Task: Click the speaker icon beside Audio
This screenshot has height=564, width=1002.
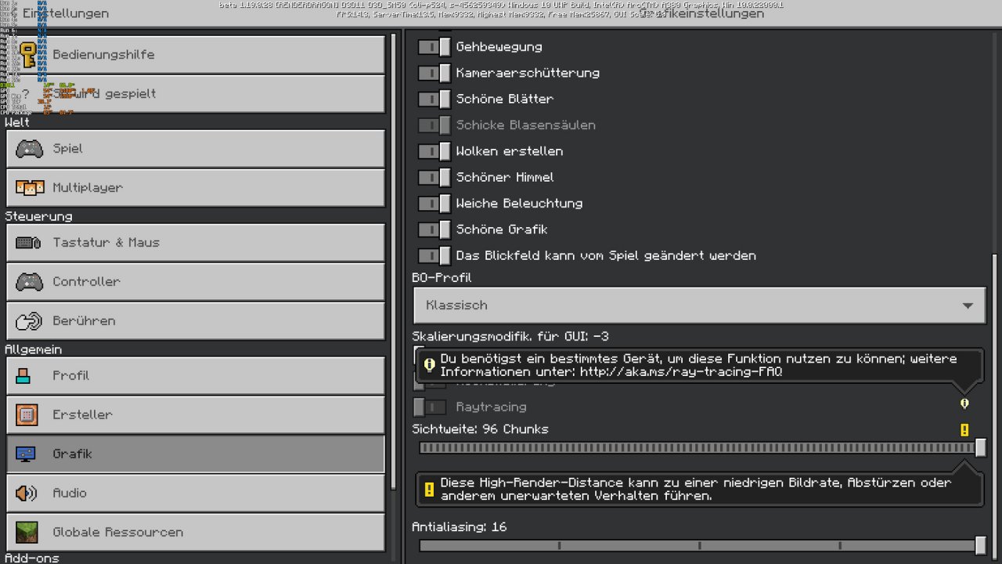Action: coord(26,493)
